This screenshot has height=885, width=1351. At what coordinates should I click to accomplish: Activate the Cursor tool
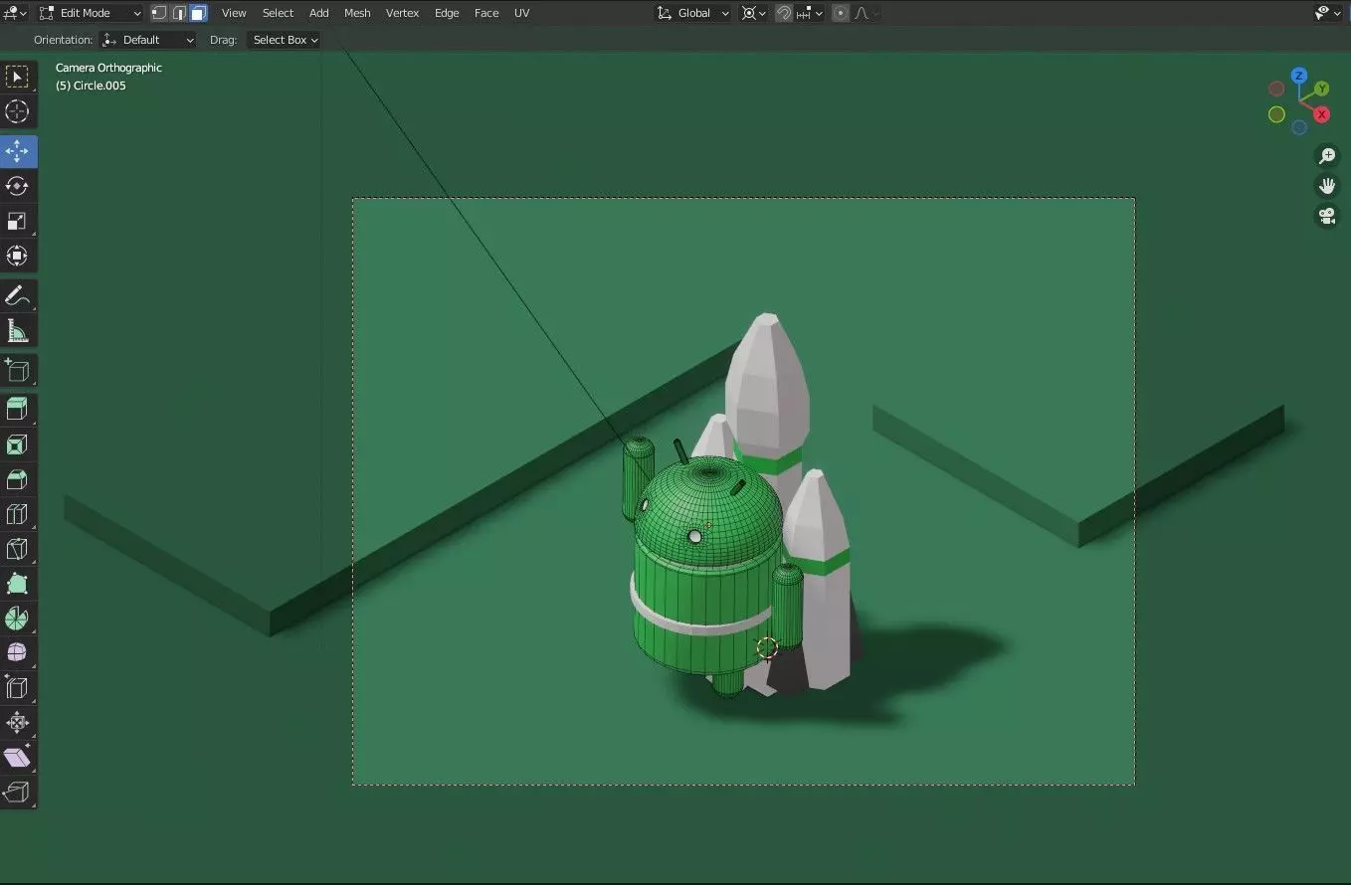coord(18,111)
